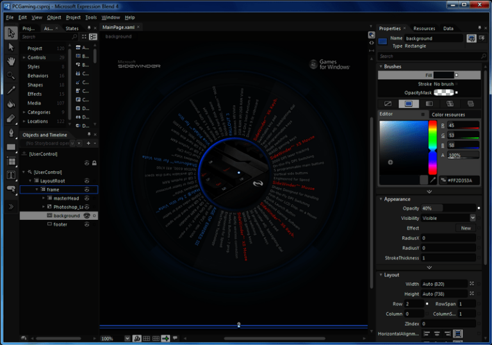Collapse the Brushes section

381,67
